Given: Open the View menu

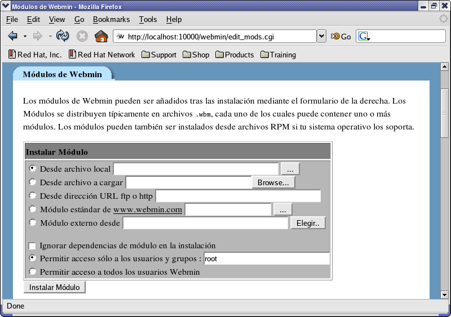Looking at the screenshot, I should pos(57,19).
